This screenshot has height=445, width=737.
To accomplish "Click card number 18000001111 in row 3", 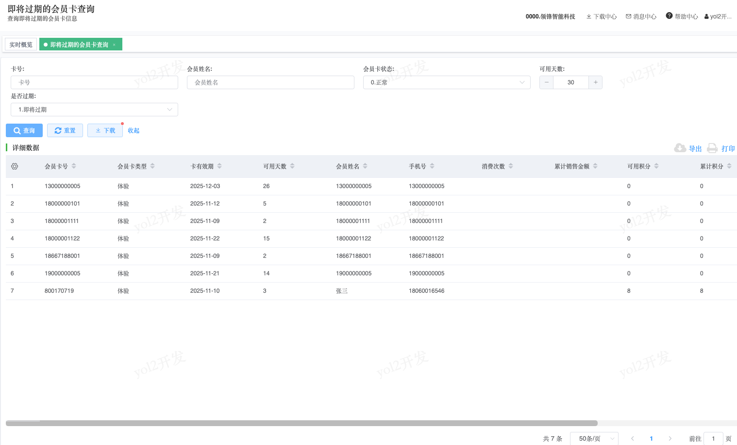I will (62, 221).
